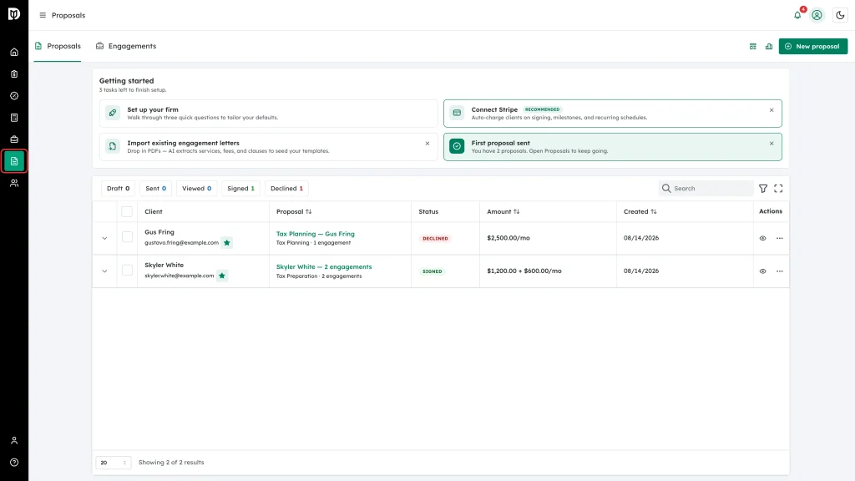Open the account avatar menu
The image size is (855, 481).
(x=817, y=15)
